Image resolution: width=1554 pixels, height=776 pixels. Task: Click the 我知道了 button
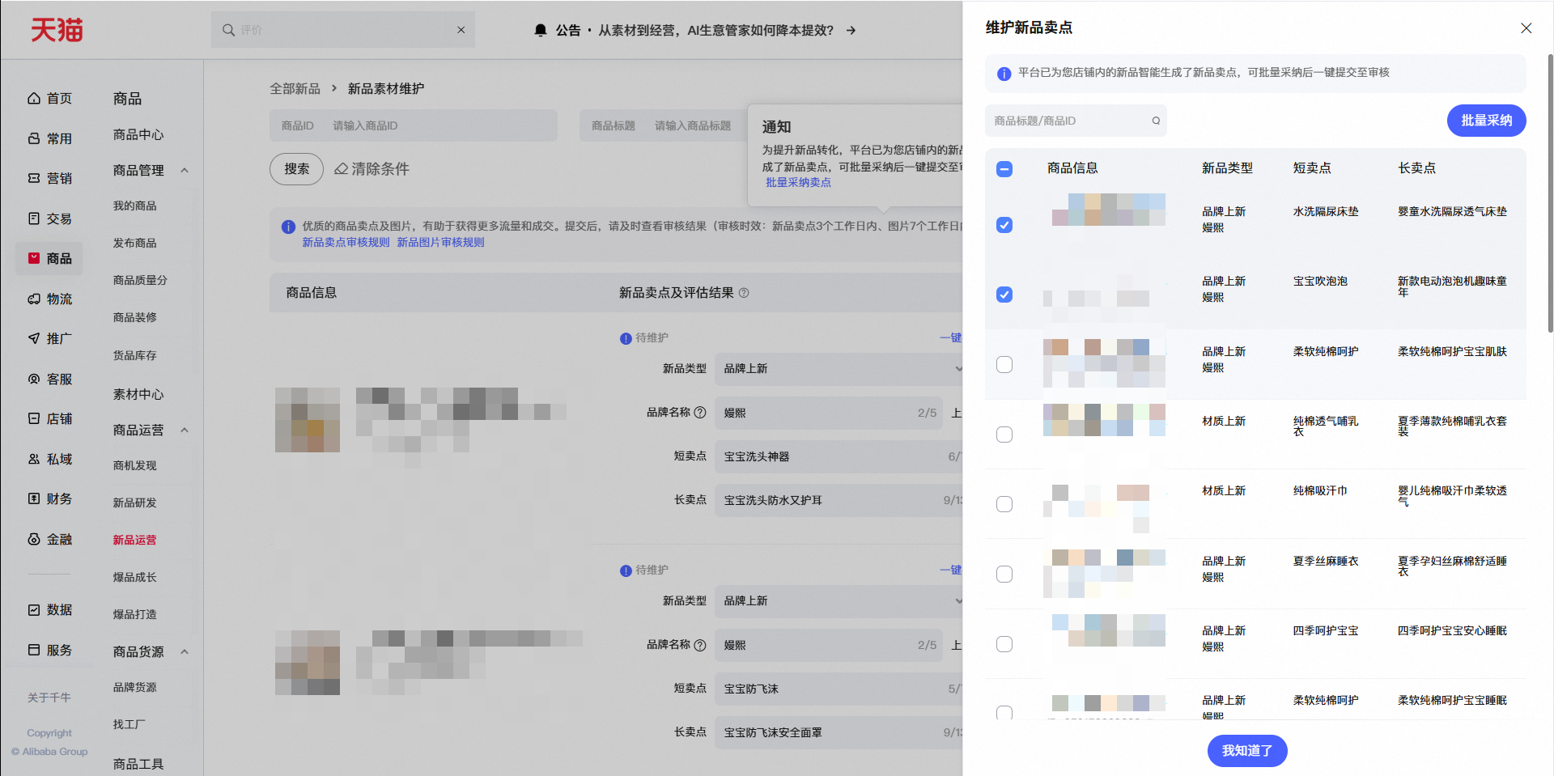pos(1247,751)
